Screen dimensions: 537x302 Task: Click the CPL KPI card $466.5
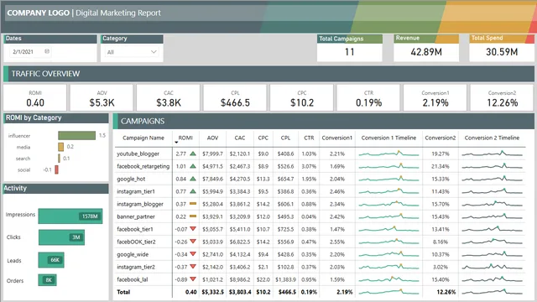(235, 98)
